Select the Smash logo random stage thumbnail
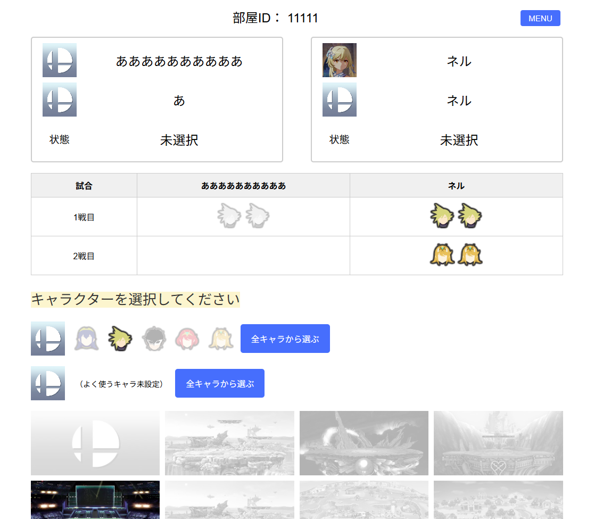 pos(95,443)
